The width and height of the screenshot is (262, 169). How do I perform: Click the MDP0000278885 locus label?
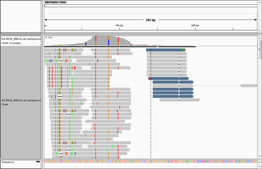(x=56, y=2)
